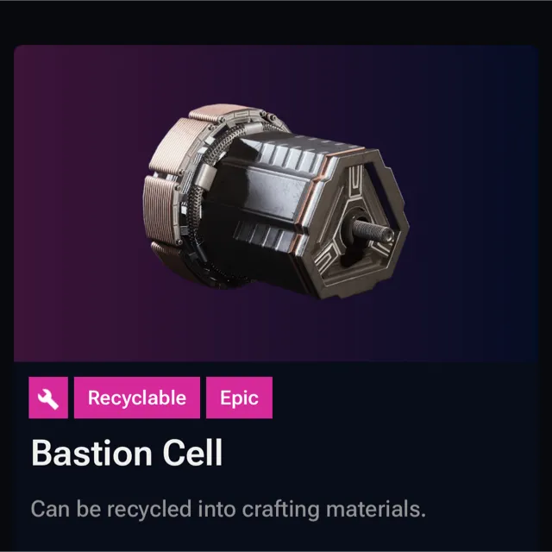Click the empty card area beside the Epic badge
This screenshot has height=552, width=552.
(x=405, y=398)
